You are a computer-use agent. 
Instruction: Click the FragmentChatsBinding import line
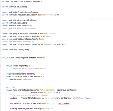pyautogui.click(x=34, y=44)
